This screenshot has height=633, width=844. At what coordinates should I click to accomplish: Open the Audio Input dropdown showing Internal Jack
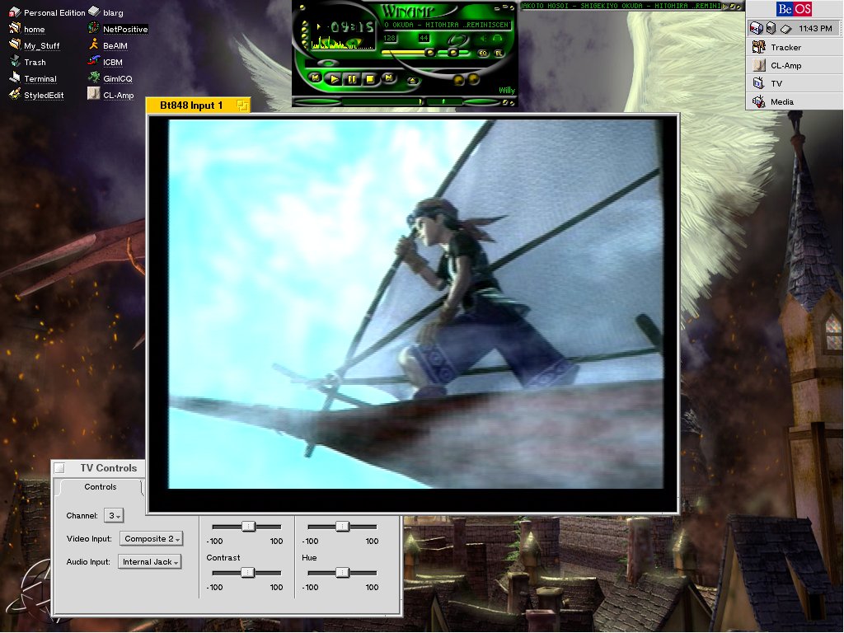pyautogui.click(x=149, y=562)
